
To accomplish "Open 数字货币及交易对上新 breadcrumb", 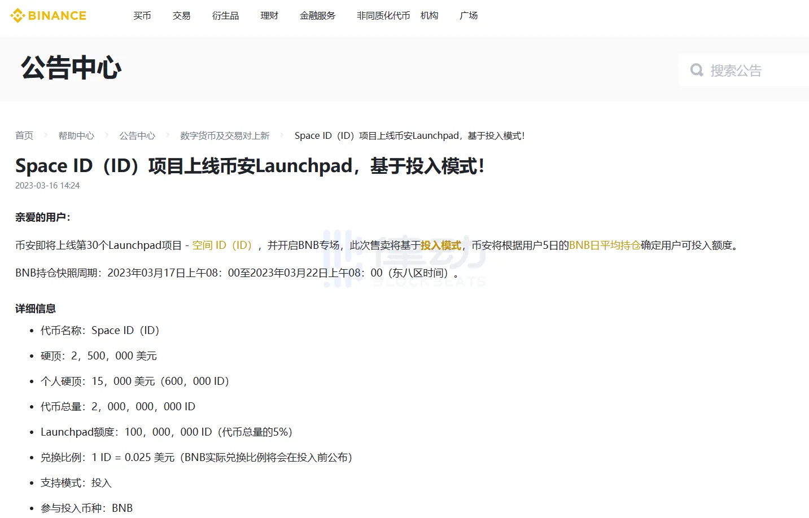I will 225,135.
